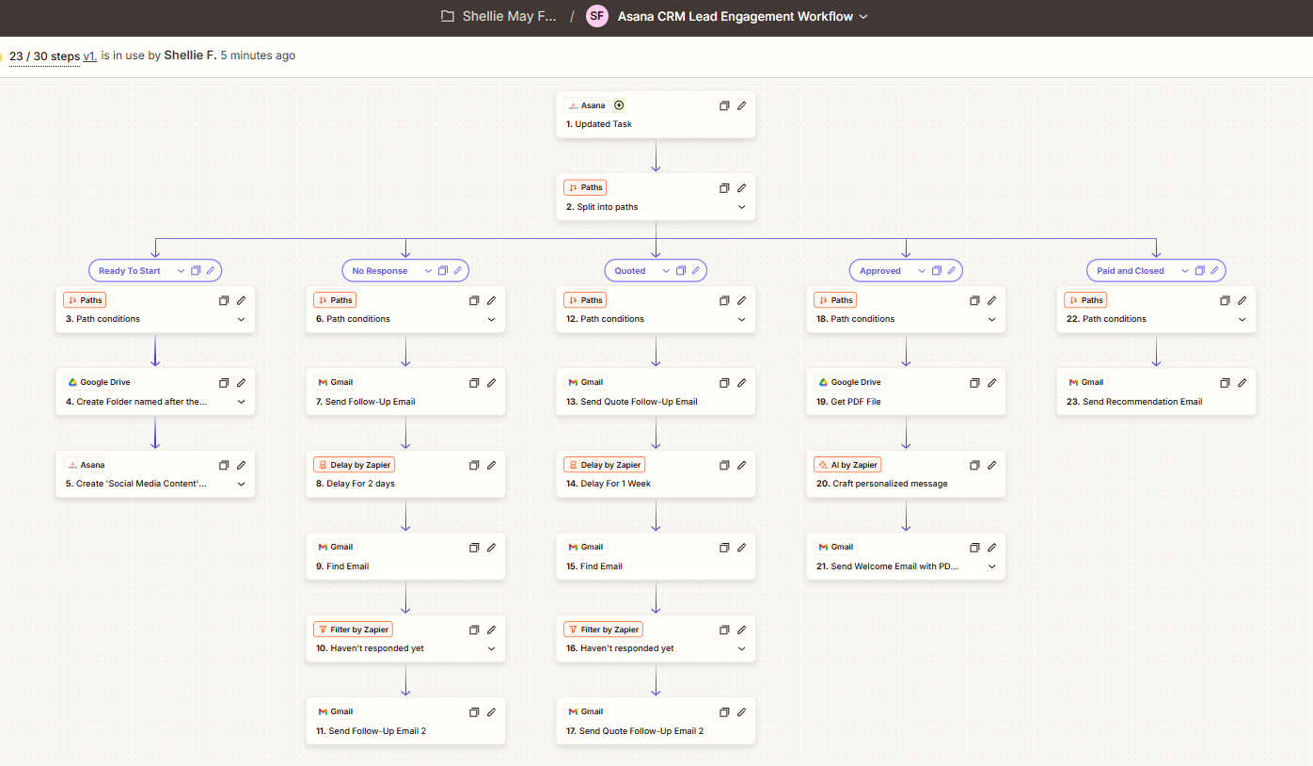Click the pencil icon on Paid and Closed path
Viewport: 1313px width, 766px height.
(1214, 270)
